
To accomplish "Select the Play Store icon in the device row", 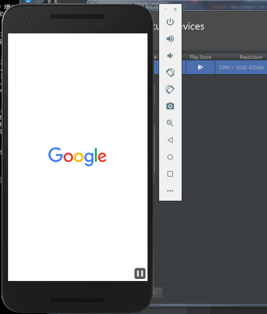I will [x=201, y=67].
